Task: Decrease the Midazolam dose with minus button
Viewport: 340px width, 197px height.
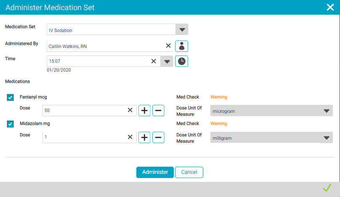Action: click(158, 137)
